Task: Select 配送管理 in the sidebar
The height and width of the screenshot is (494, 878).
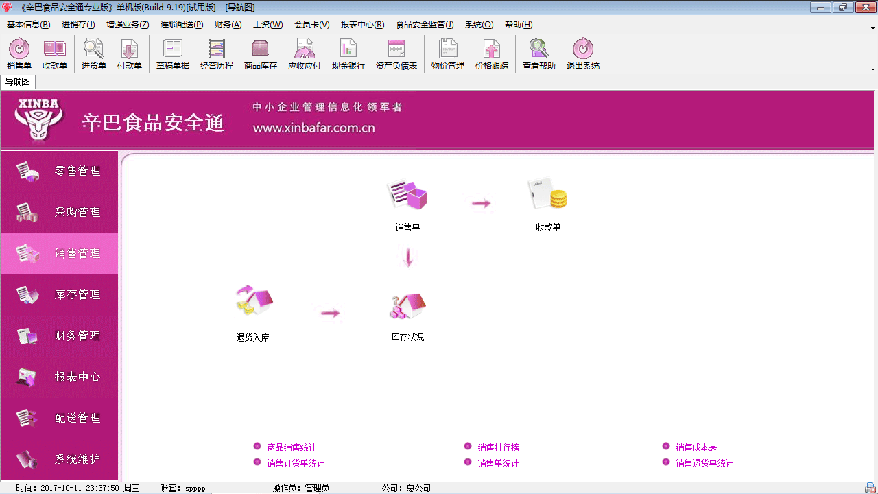Action: click(x=60, y=419)
